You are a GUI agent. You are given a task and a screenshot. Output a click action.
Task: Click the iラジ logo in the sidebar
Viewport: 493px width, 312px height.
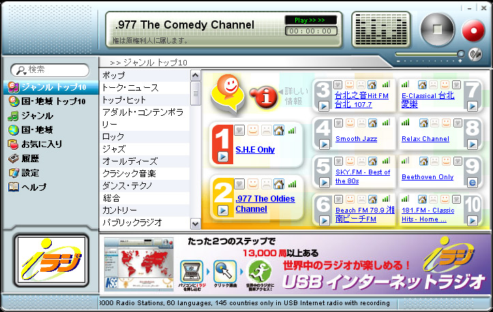(52, 260)
